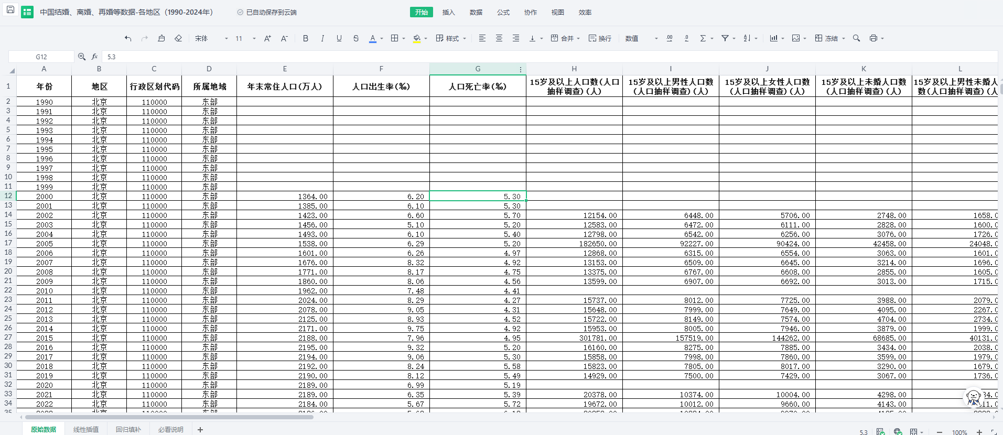Increase decimal places icon
1003x435 pixels.
pos(670,38)
